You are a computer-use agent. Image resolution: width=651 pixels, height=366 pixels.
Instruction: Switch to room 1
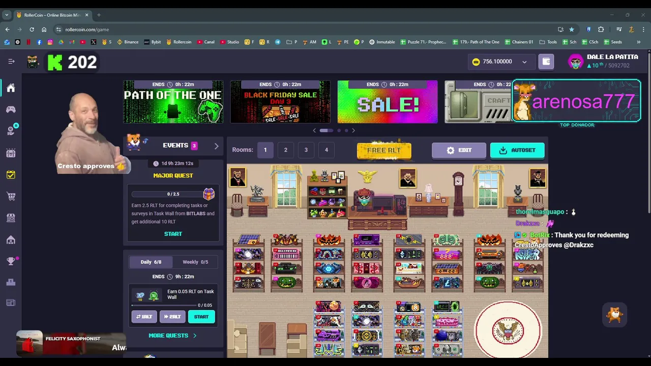tap(265, 150)
